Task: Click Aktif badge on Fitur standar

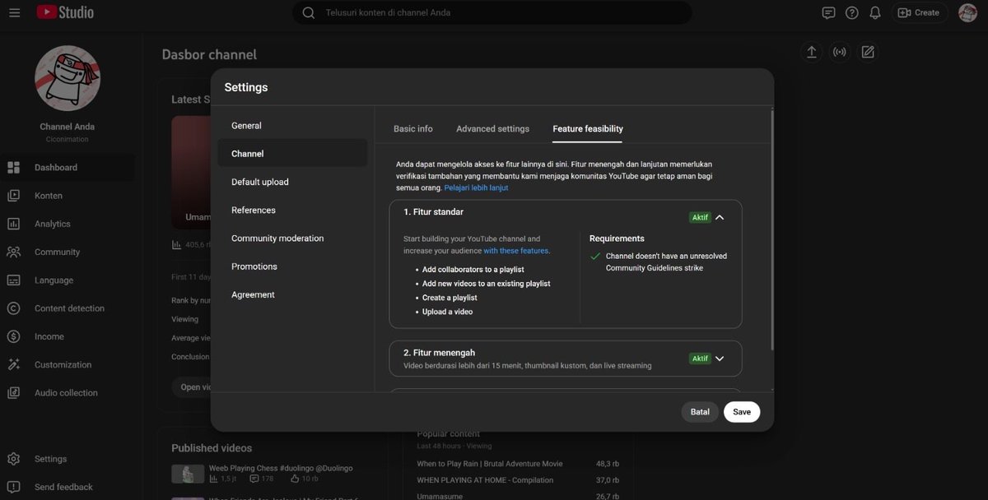Action: 700,218
